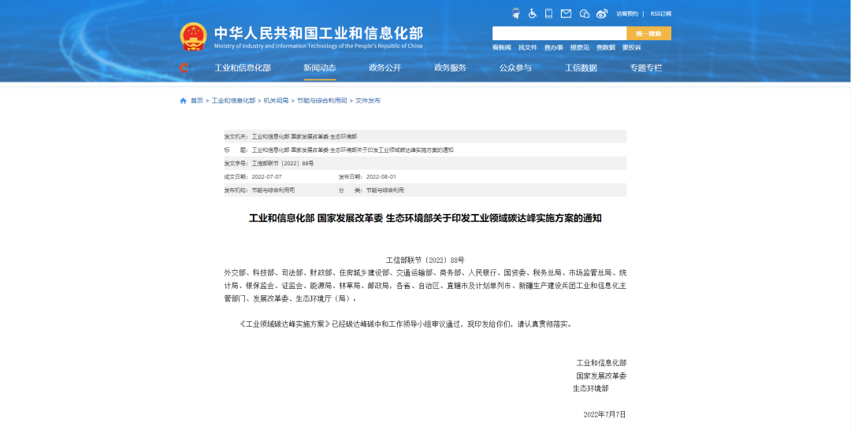Open RSS订阅 link

(660, 14)
